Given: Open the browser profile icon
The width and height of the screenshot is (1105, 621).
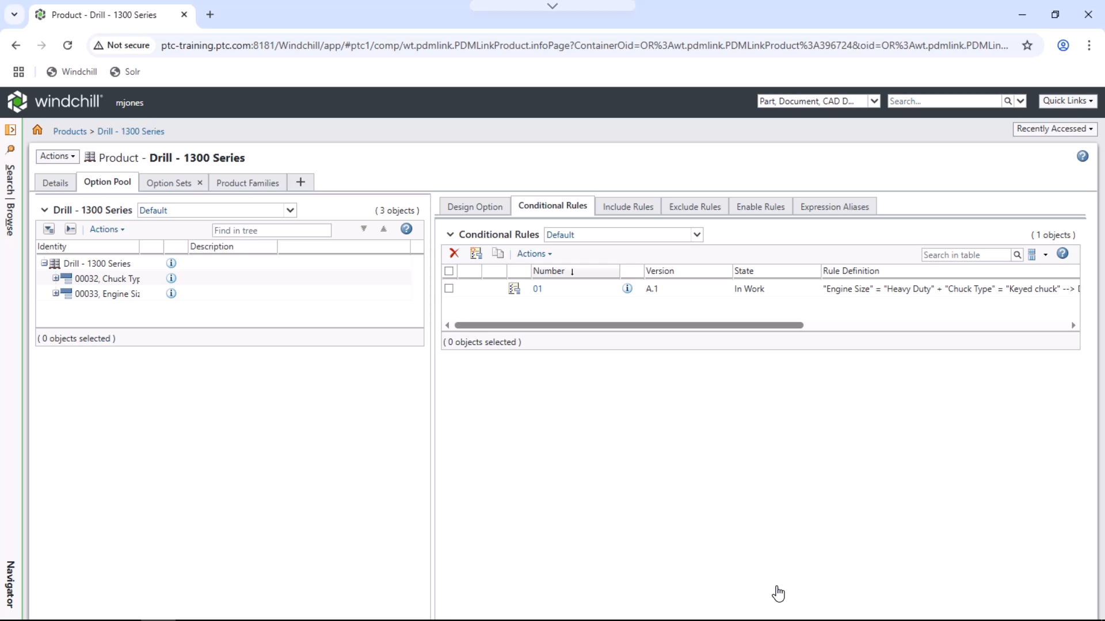Looking at the screenshot, I should click(x=1063, y=45).
